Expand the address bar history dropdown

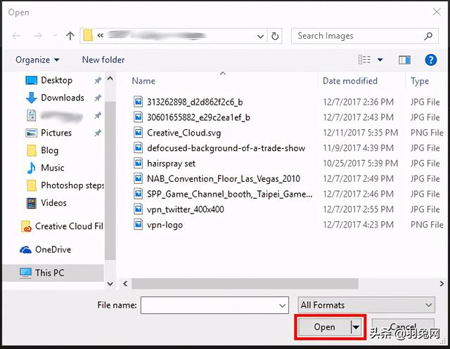(x=259, y=36)
